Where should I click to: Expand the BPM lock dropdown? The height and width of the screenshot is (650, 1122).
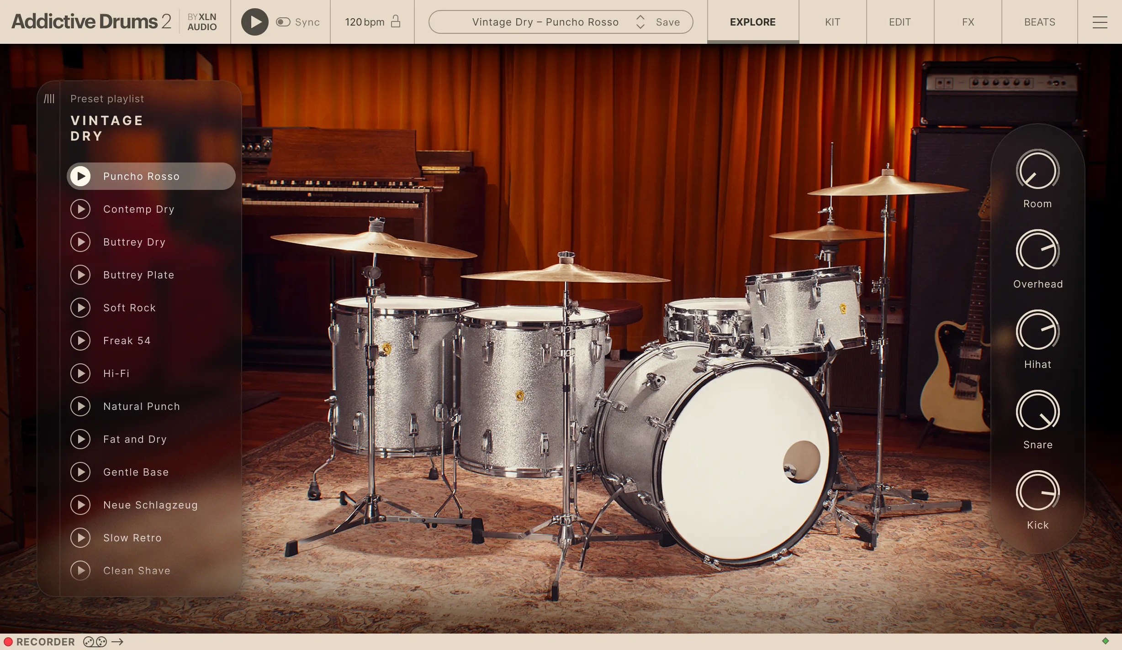396,21
